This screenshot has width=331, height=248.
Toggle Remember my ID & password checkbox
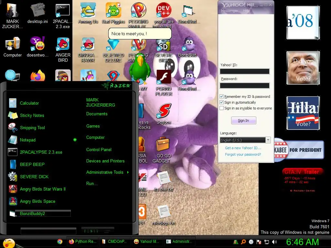point(221,96)
